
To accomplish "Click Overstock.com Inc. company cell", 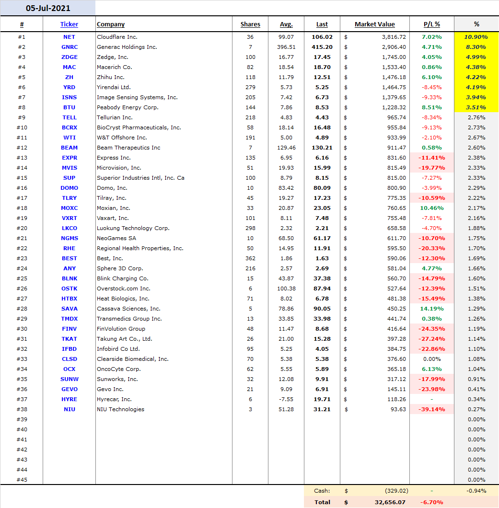I will [x=164, y=289].
